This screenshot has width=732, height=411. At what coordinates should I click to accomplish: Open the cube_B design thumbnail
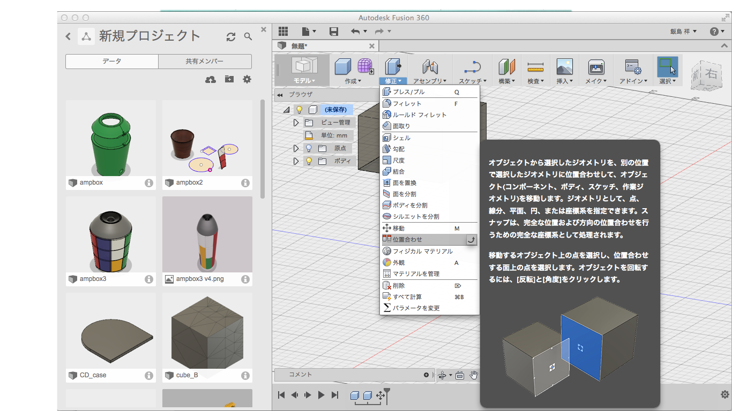[207, 331]
